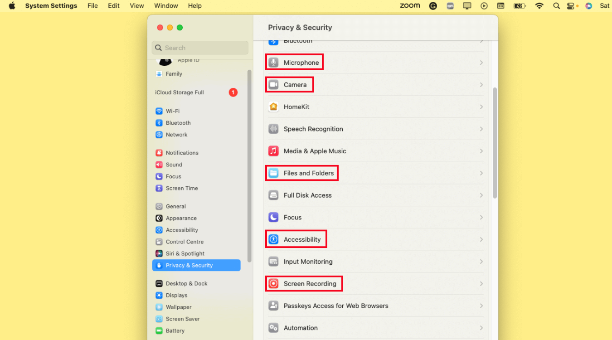Click the Network globe sidebar icon
Screen dimensions: 612x340
(x=159, y=135)
